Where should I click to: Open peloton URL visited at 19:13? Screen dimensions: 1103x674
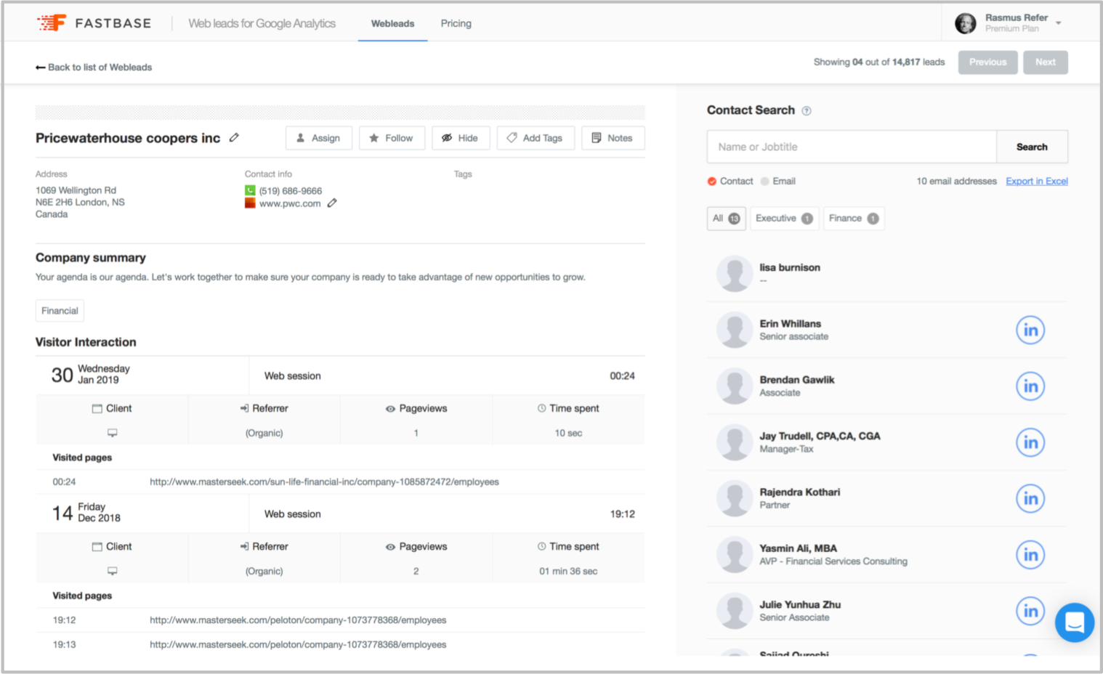[x=298, y=645]
